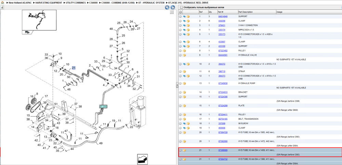Screen dimensions: 342x165
Task: Click blue arrow icon for SUPPORT 433100
Action: coord(184,46)
